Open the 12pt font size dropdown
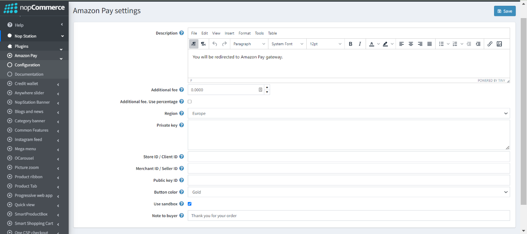 coord(325,44)
